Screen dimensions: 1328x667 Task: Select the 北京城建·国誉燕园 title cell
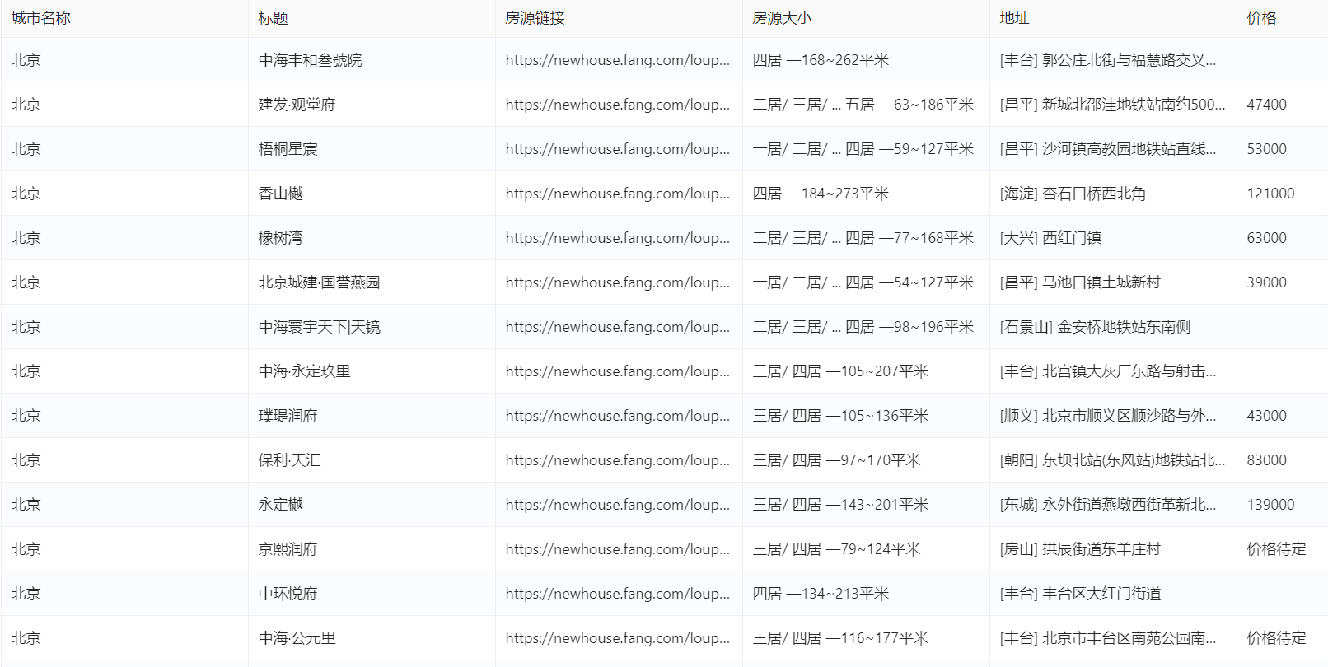pyautogui.click(x=320, y=282)
